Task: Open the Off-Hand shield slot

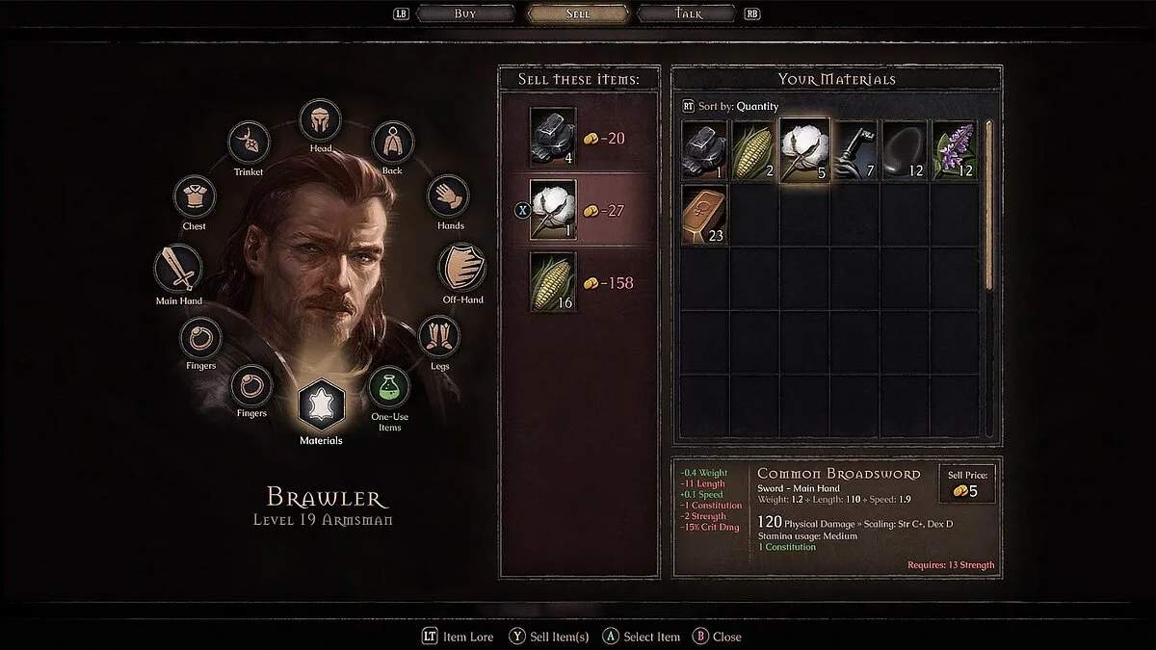Action: pyautogui.click(x=462, y=268)
